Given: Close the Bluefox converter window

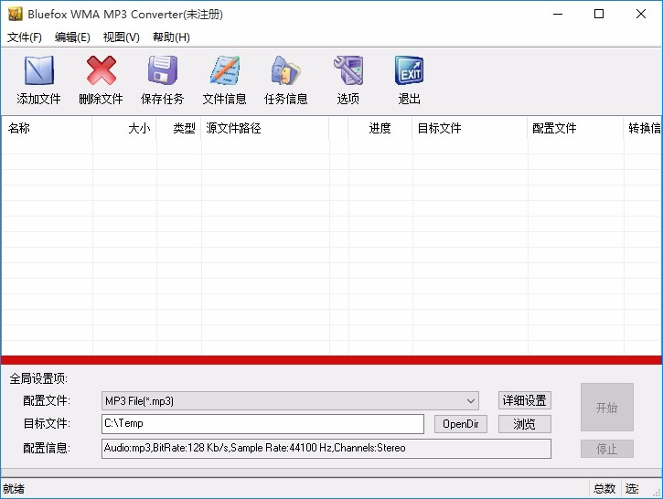Looking at the screenshot, I should point(640,15).
